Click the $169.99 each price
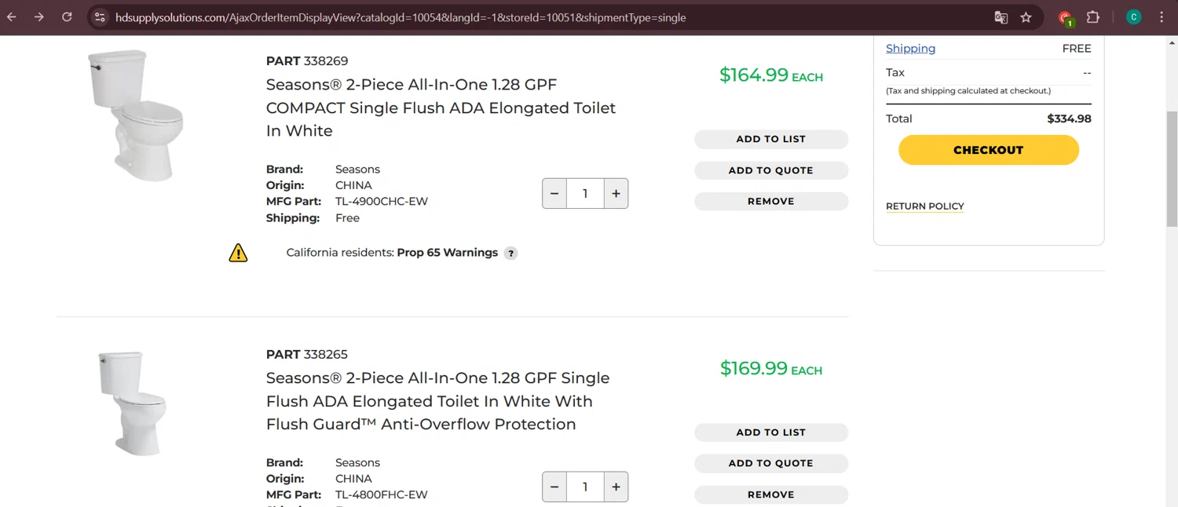The width and height of the screenshot is (1178, 507). [771, 369]
